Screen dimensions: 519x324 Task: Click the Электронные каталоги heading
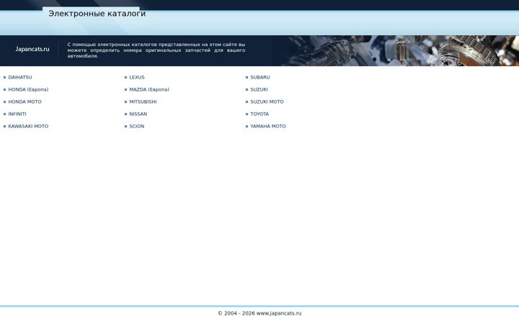[97, 14]
